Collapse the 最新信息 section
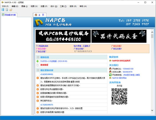This screenshot has height=120, width=156. tap(38, 57)
